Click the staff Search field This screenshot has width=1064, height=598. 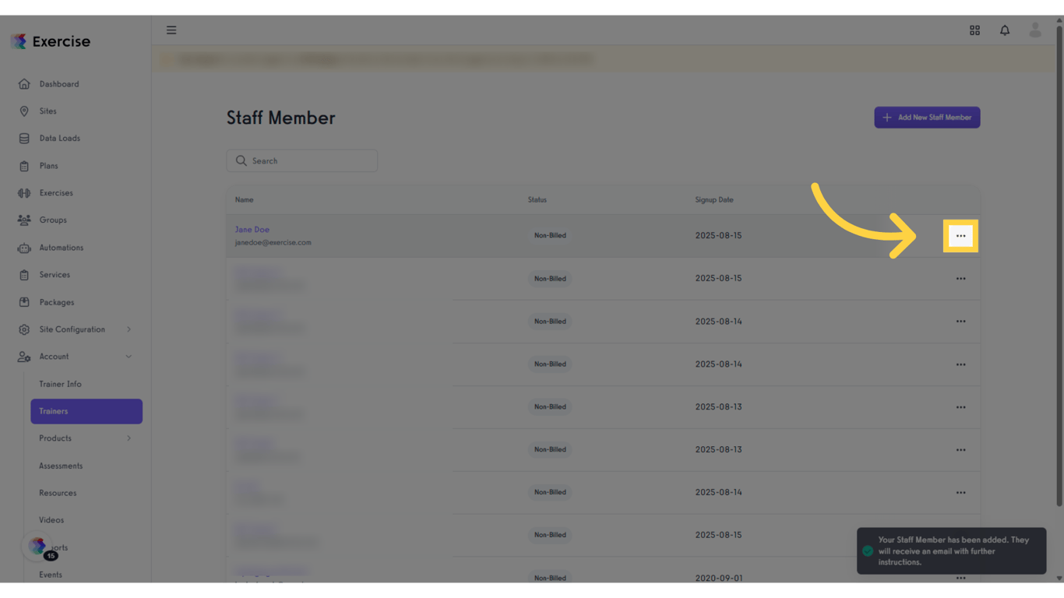[302, 161]
